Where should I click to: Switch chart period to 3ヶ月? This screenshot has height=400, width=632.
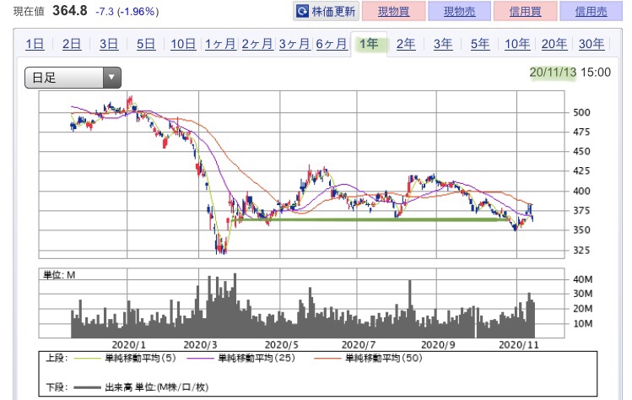click(x=294, y=44)
